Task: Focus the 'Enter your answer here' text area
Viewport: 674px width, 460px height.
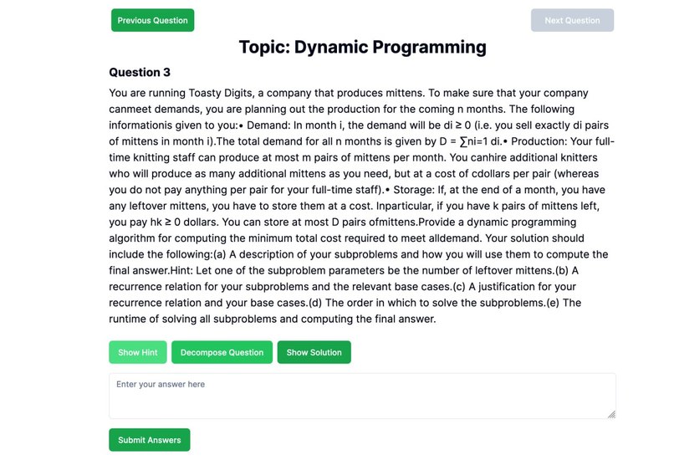Action: 362,396
